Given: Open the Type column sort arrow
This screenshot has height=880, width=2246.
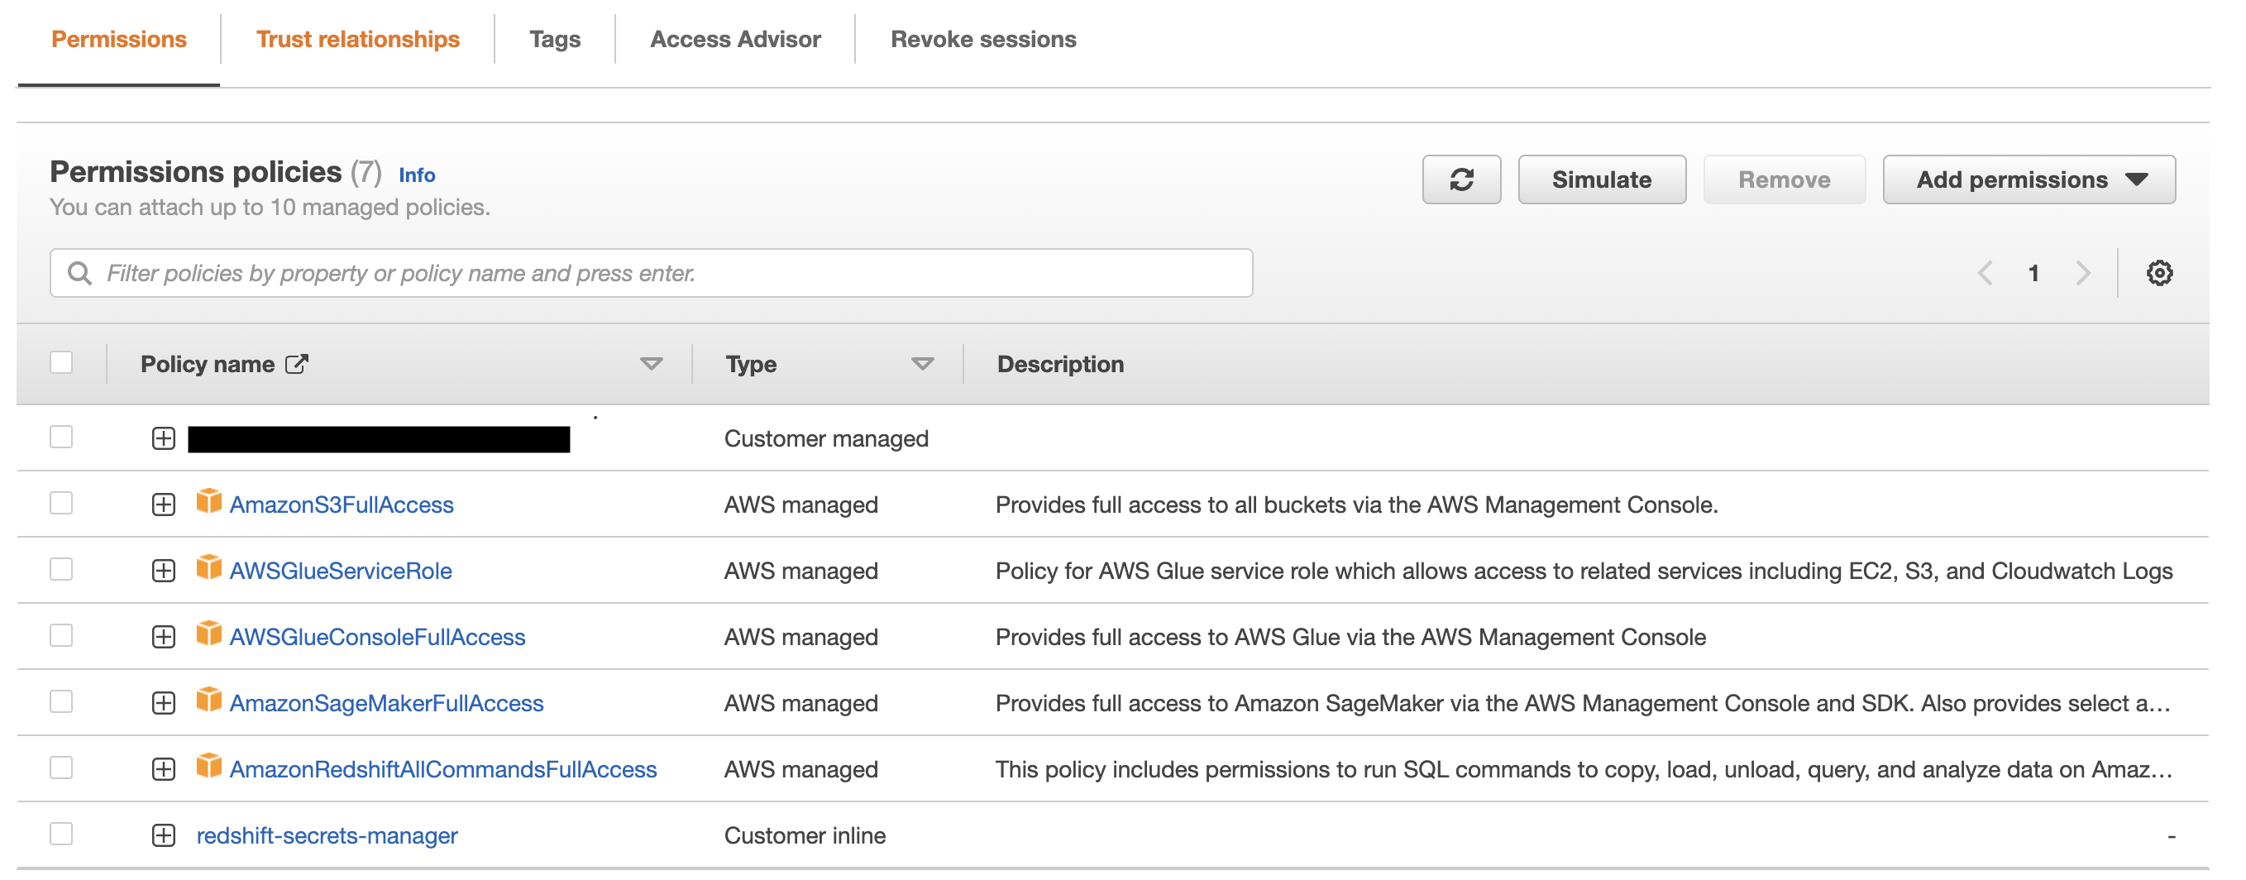Looking at the screenshot, I should 921,364.
